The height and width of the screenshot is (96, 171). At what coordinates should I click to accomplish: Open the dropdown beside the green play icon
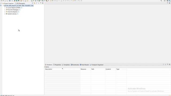point(33,1)
